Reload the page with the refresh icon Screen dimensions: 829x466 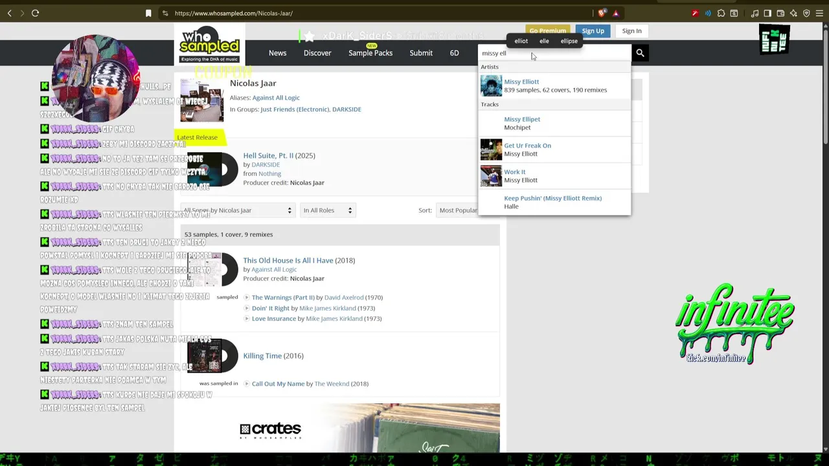click(x=35, y=13)
